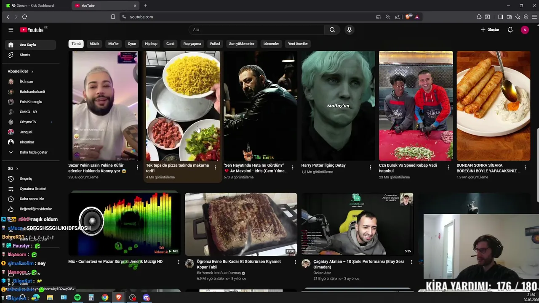The image size is (539, 303).
Task: Select the Futbol filter chip
Action: pyautogui.click(x=215, y=44)
